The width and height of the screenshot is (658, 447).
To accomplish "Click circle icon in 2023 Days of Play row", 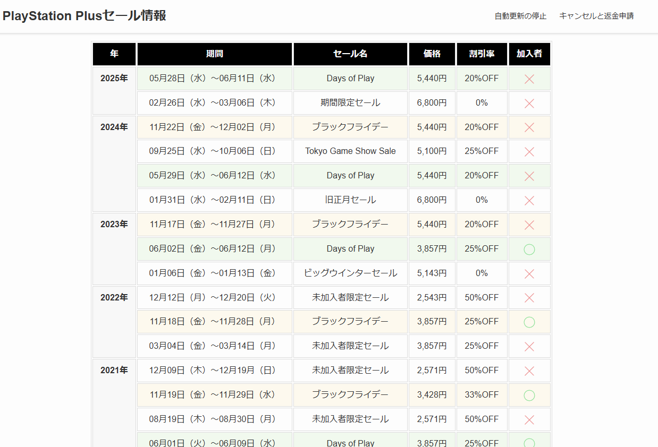I will (529, 249).
